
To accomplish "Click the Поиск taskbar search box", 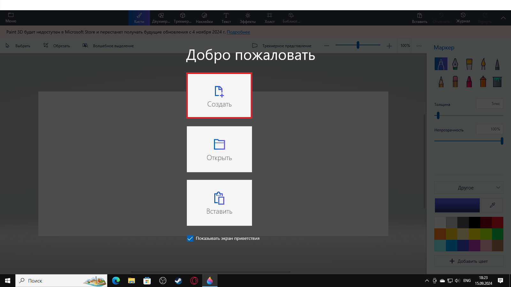I will point(61,281).
